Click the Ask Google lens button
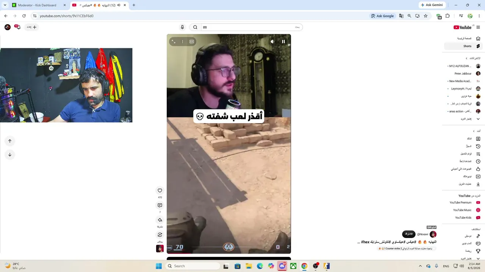The height and width of the screenshot is (272, 485). click(382, 16)
